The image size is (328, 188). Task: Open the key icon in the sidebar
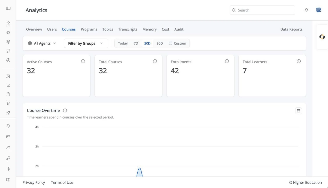click(x=8, y=158)
